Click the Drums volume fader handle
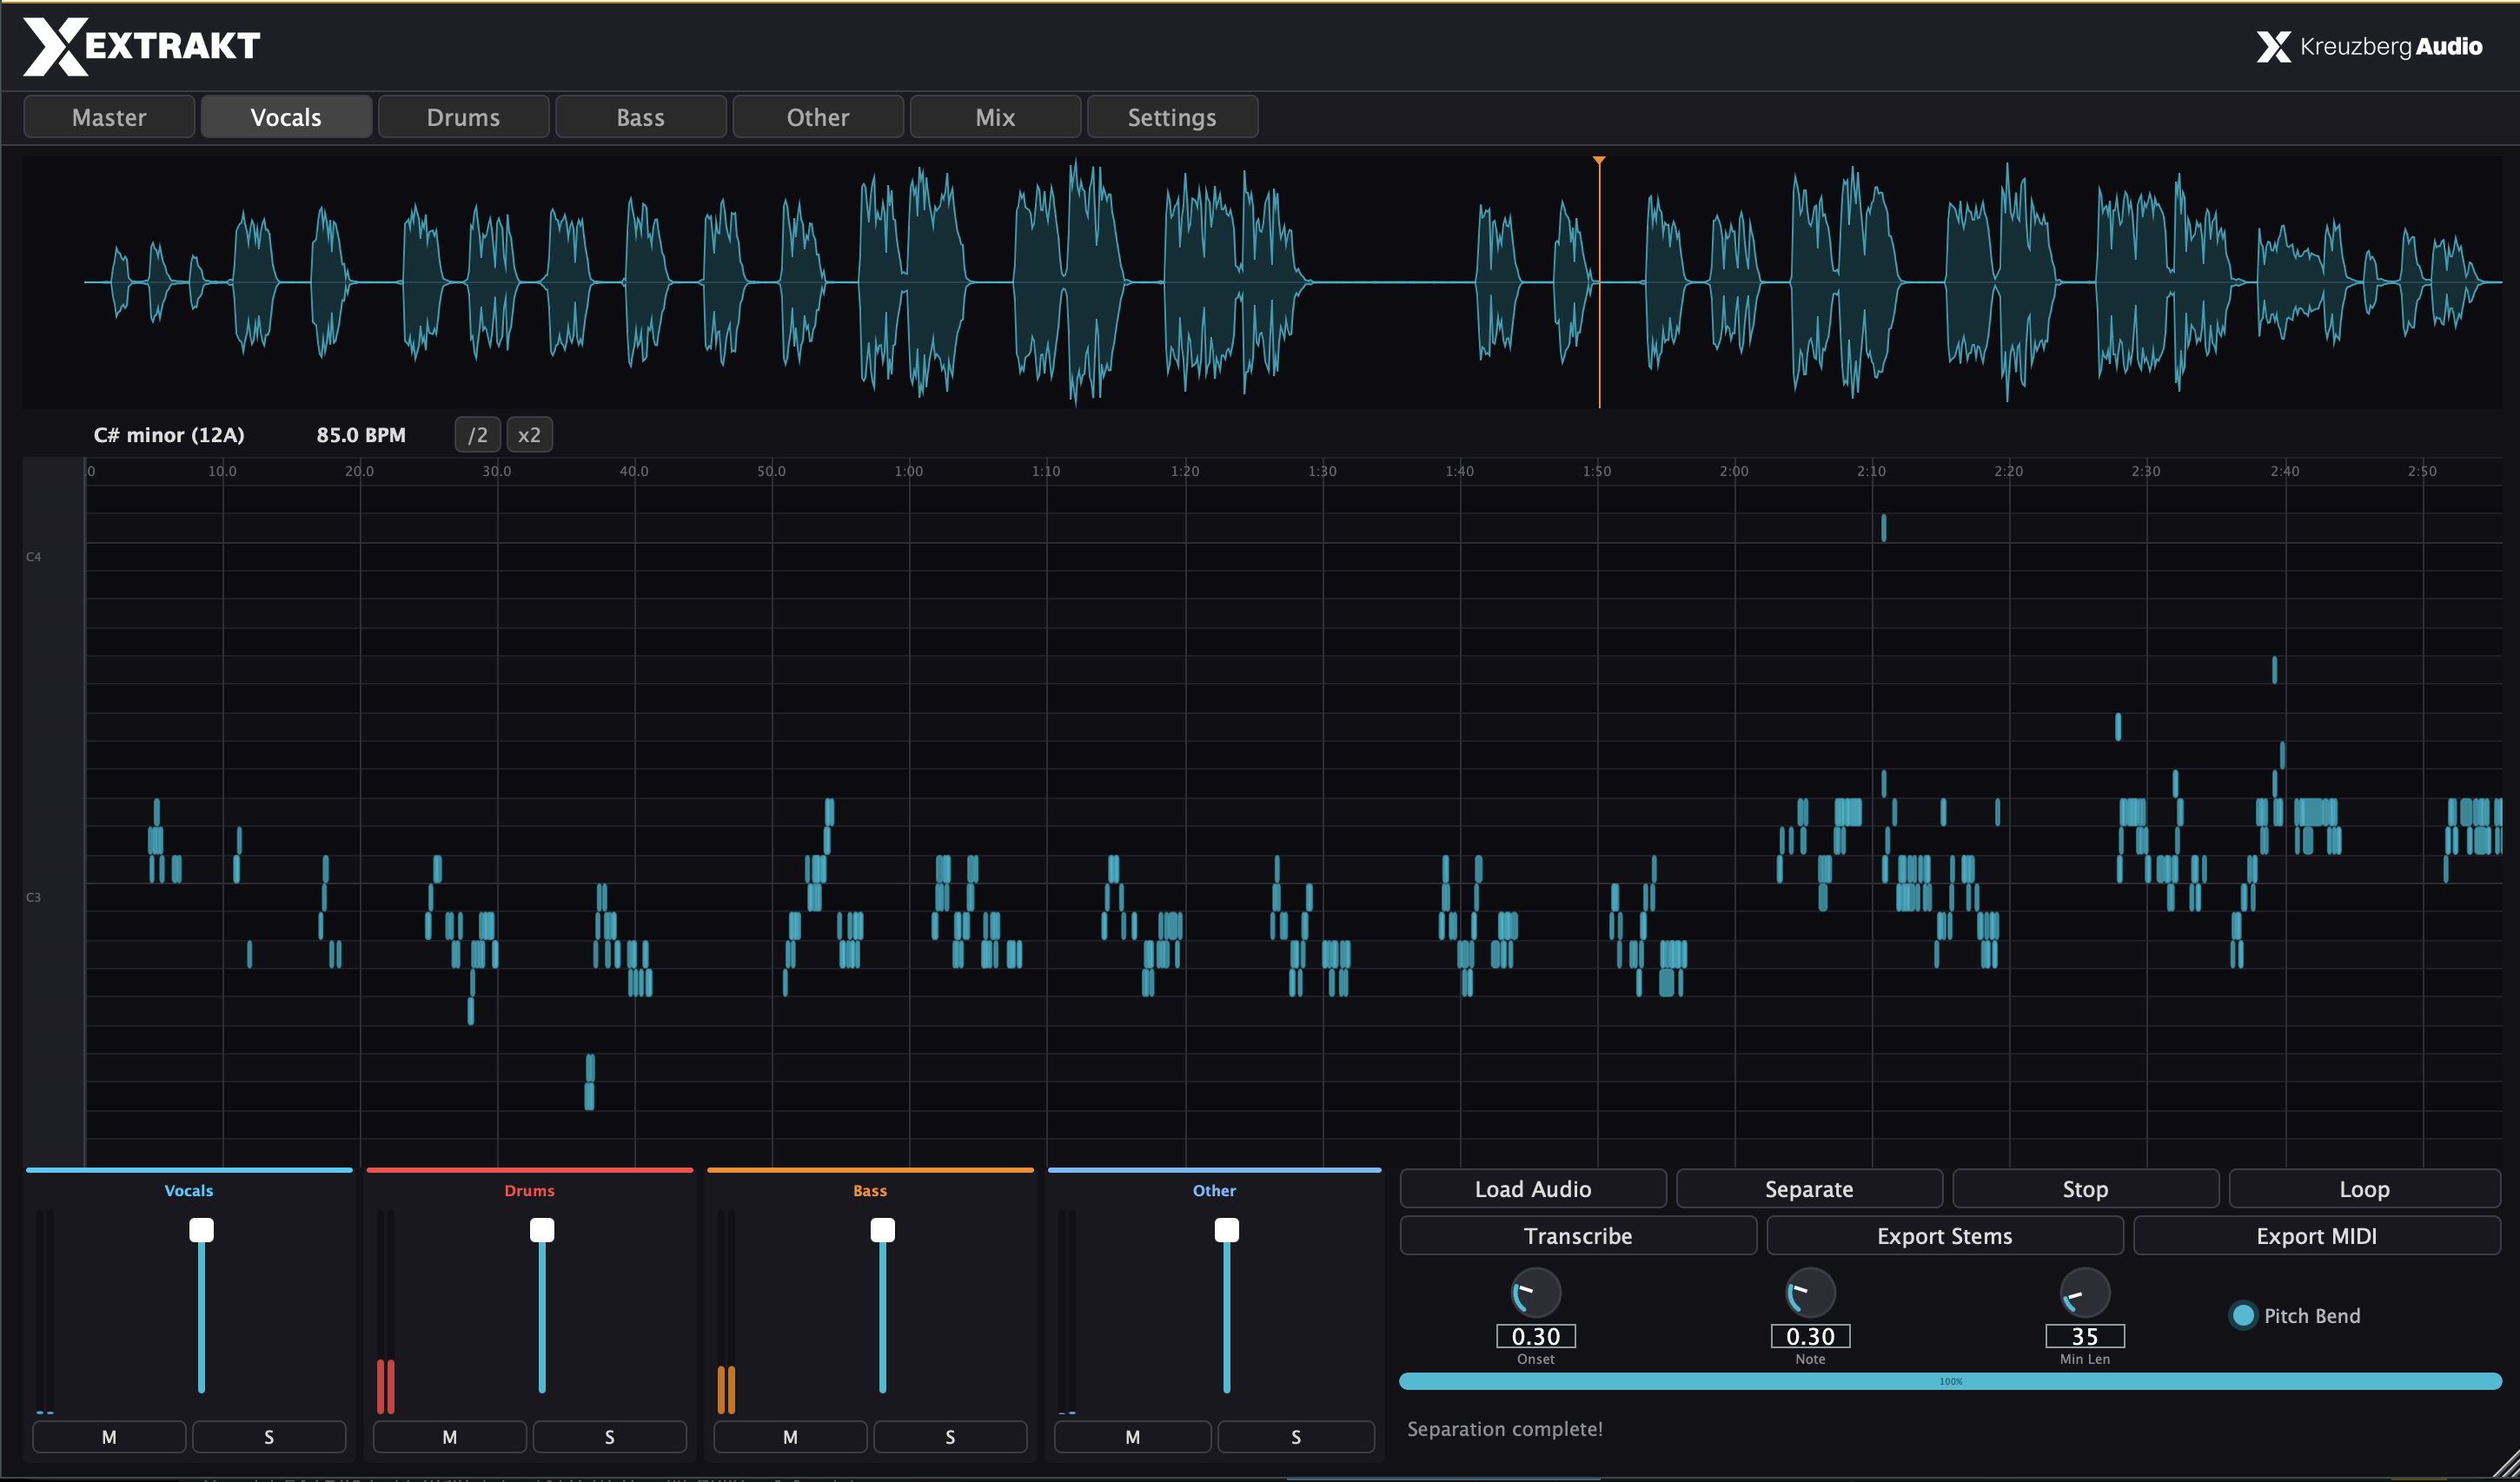This screenshot has width=2520, height=1482. pyautogui.click(x=542, y=1230)
